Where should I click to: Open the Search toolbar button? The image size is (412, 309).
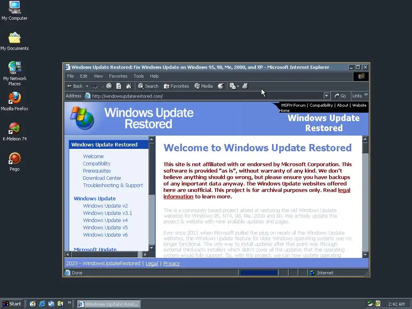click(148, 86)
